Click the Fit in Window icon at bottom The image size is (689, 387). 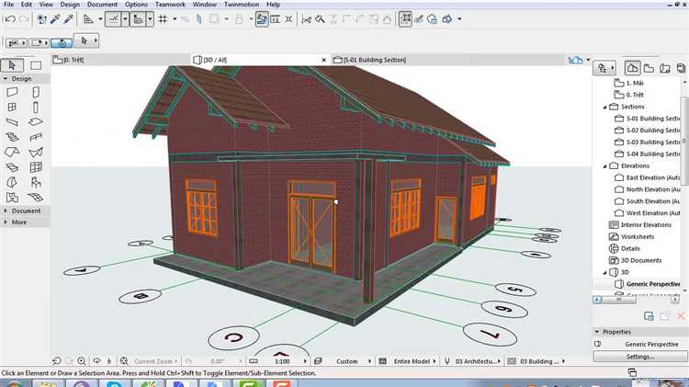tap(124, 361)
